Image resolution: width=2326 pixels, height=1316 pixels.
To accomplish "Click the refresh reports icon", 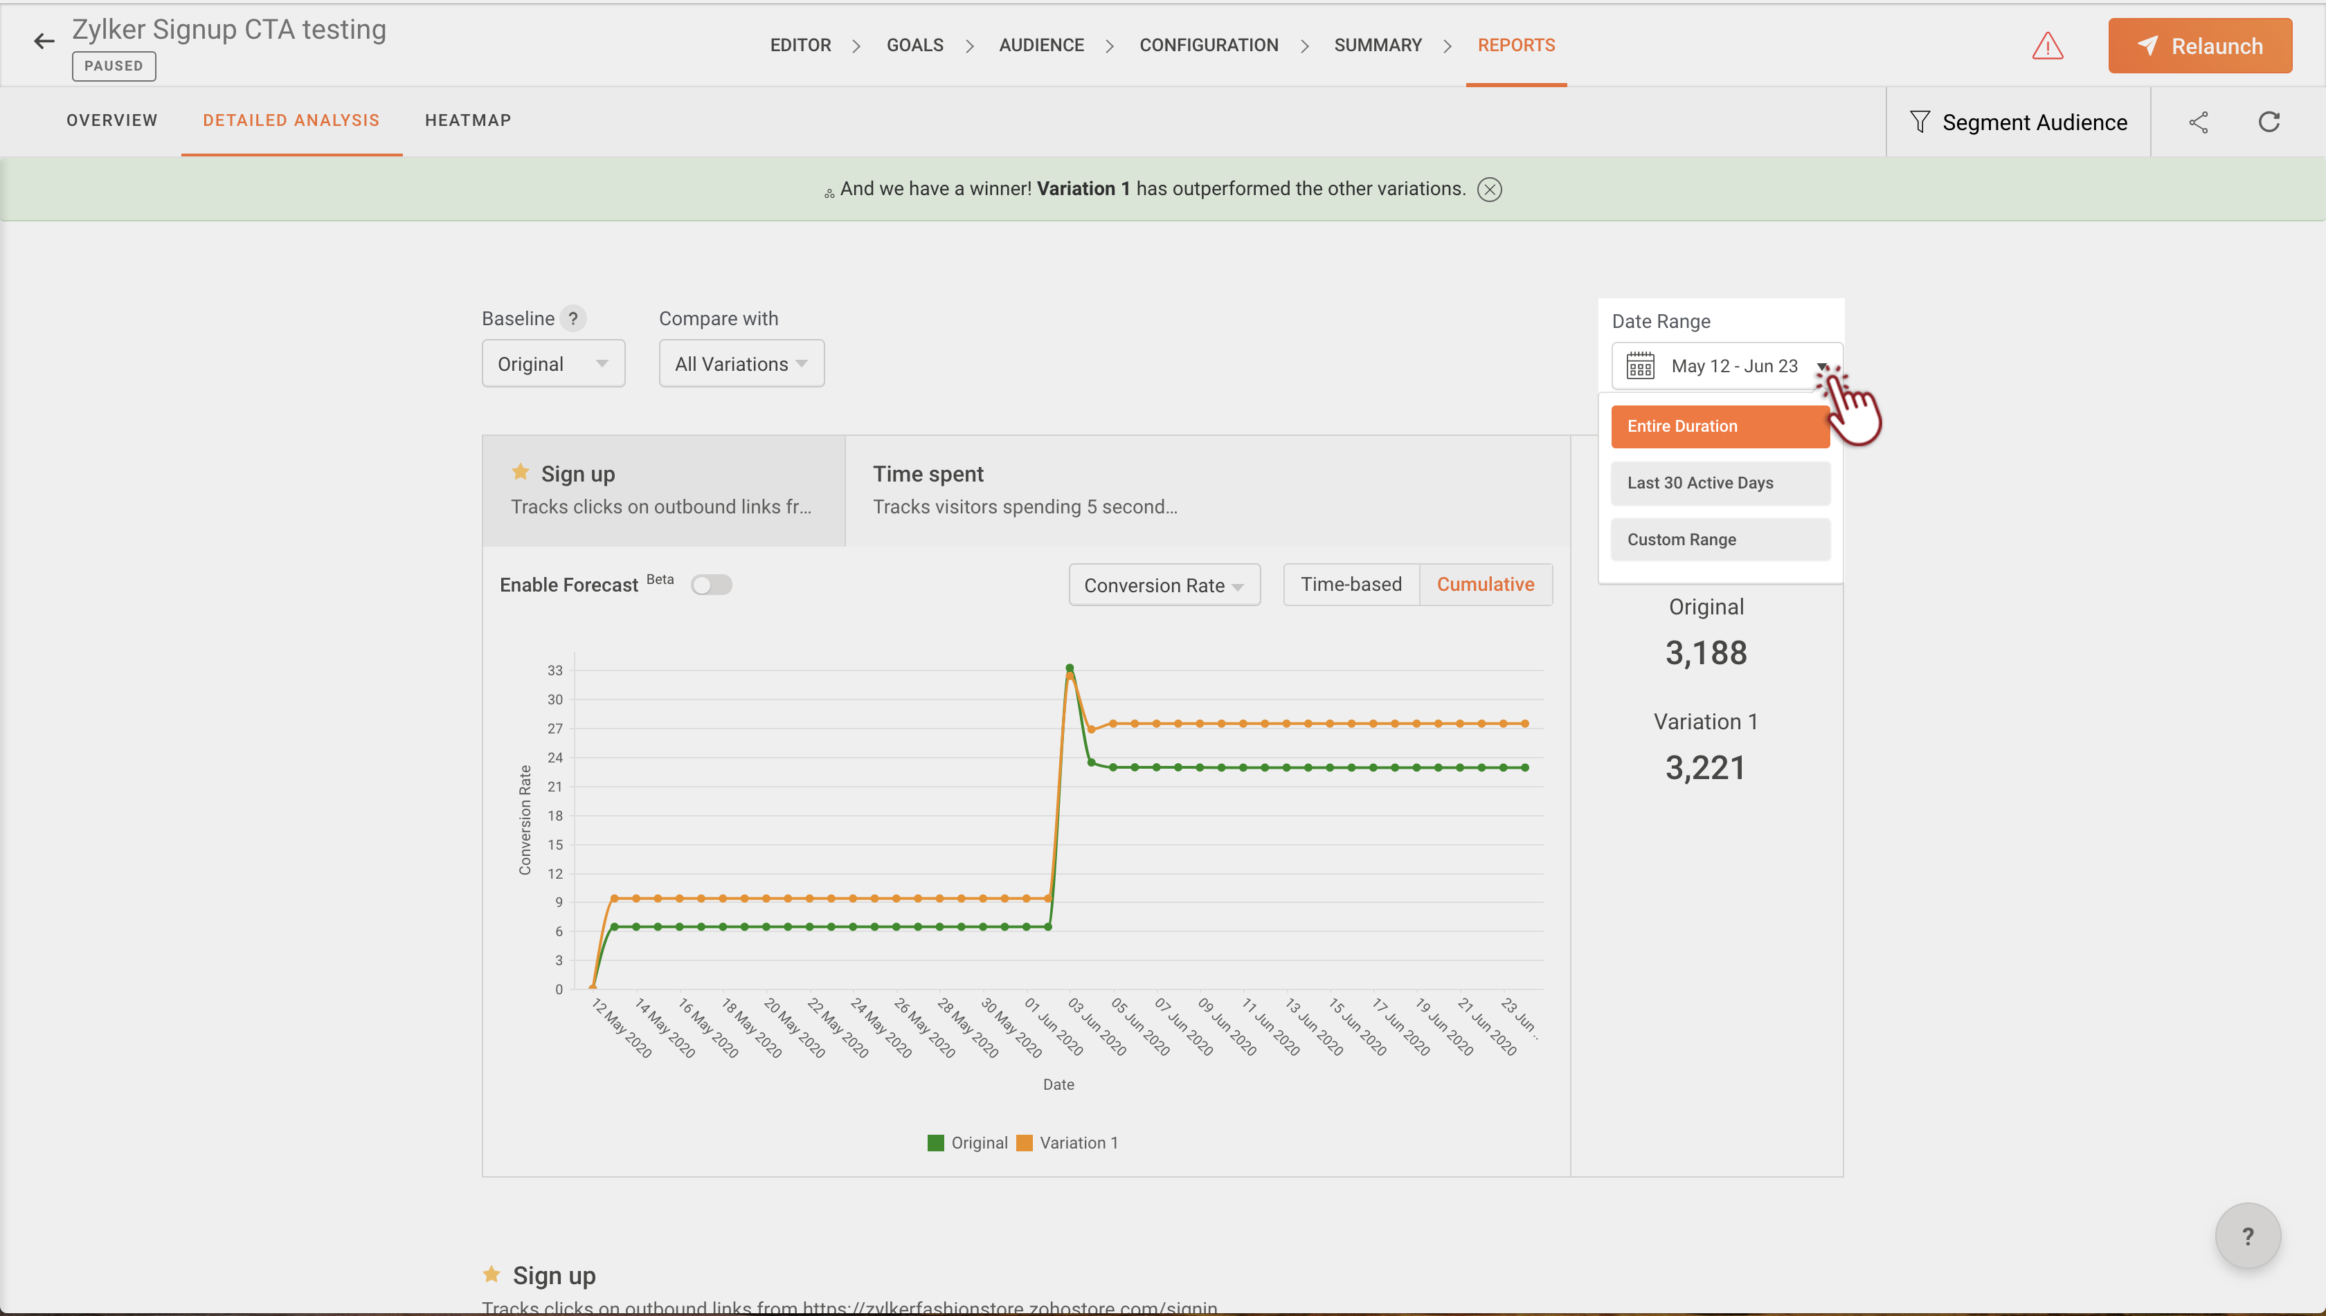I will pos(2268,122).
